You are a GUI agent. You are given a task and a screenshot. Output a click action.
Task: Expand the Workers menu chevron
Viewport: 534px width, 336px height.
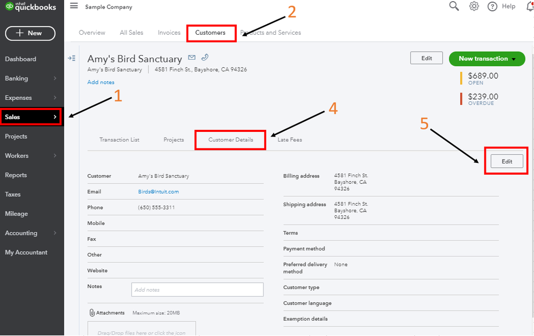(55, 155)
